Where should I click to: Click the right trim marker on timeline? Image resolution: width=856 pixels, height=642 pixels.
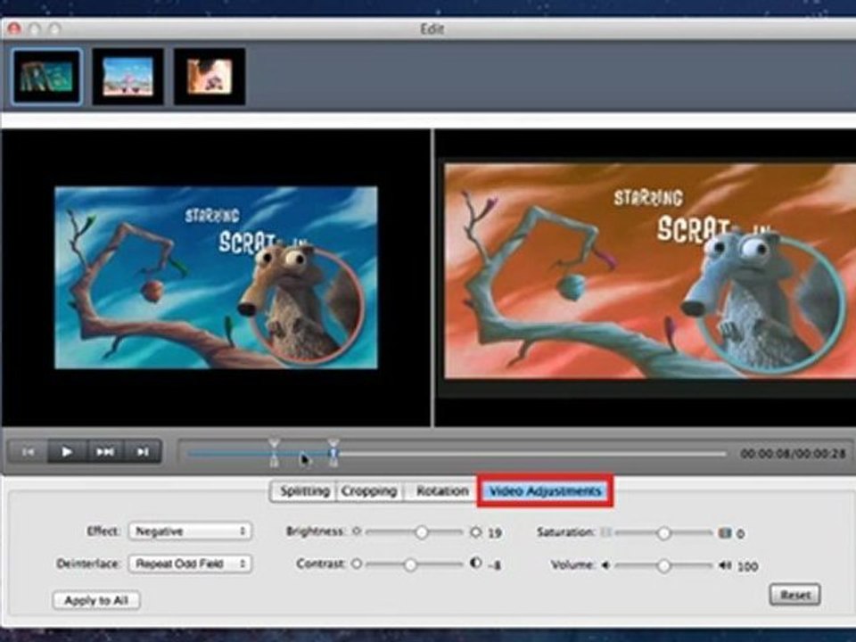click(333, 453)
